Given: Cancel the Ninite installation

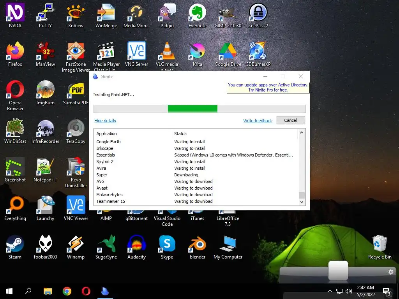Looking at the screenshot, I should [291, 120].
